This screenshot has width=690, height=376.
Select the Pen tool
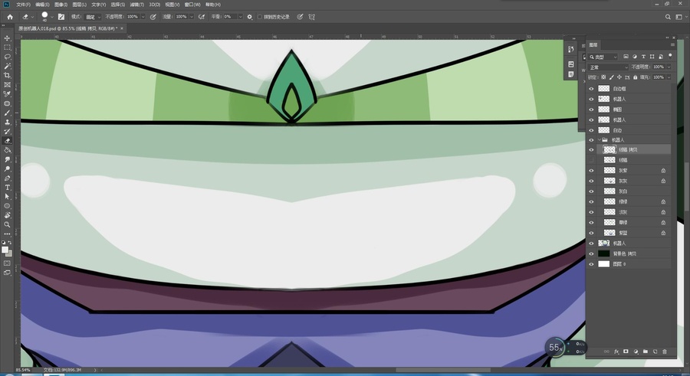click(x=7, y=178)
